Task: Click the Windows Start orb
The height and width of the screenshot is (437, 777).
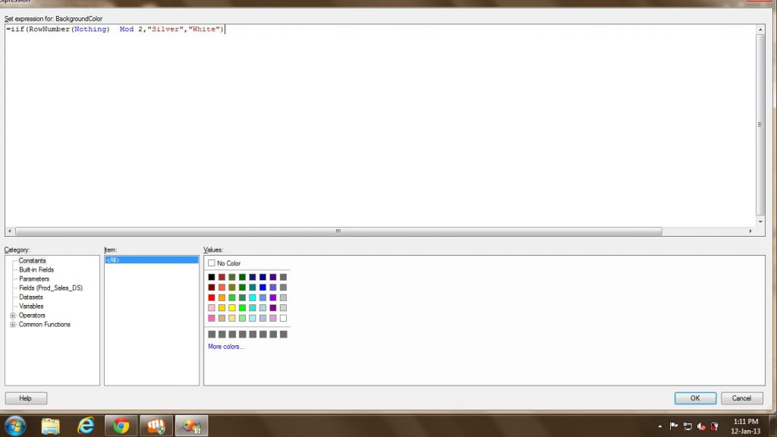Action: coord(14,426)
